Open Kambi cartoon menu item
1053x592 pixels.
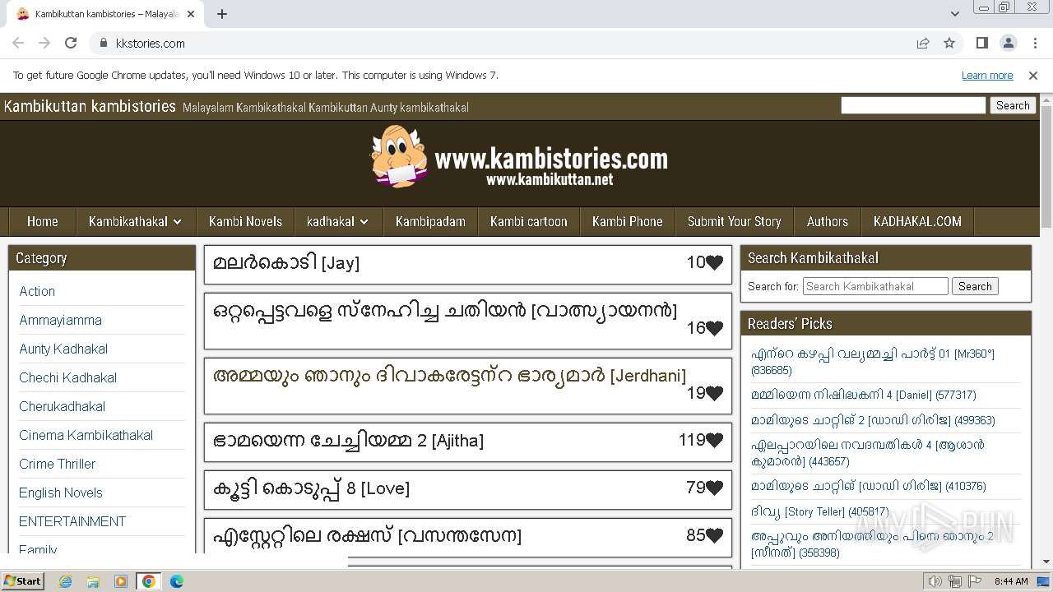(528, 221)
